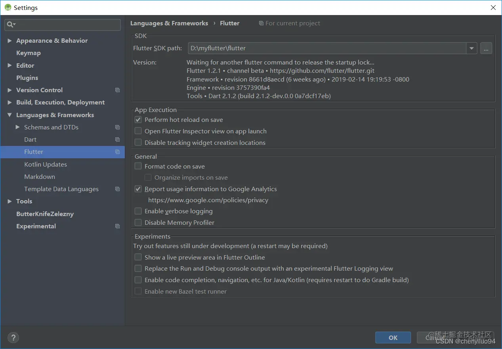Image resolution: width=502 pixels, height=349 pixels.
Task: Click the Android Studio icon in the title bar
Action: [x=8, y=8]
